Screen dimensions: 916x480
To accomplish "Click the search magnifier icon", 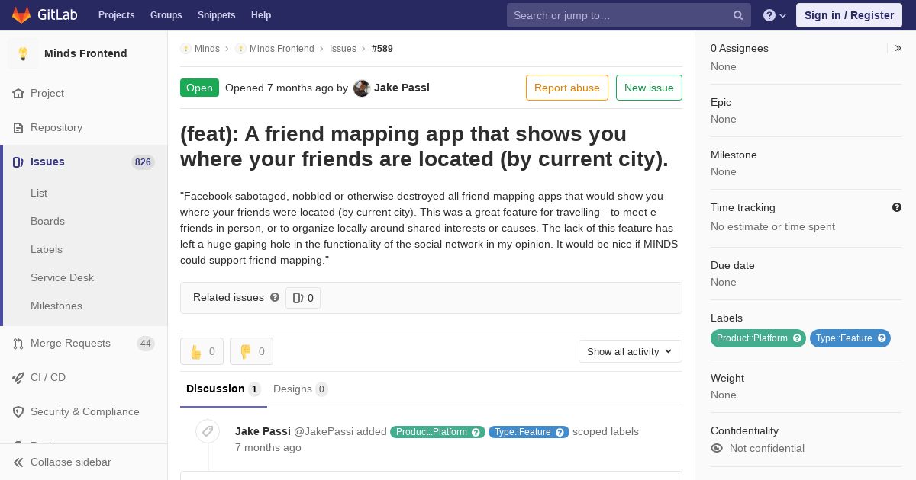I will [x=738, y=15].
